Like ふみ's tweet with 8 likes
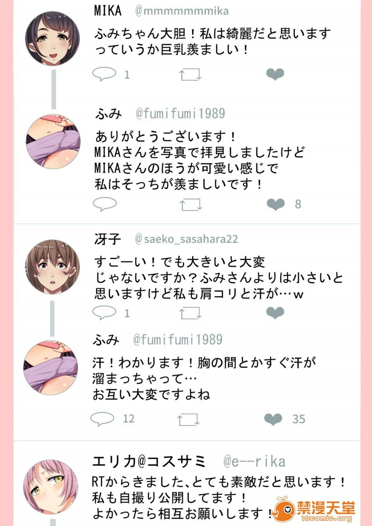Viewport: 372px width, 526px height. [x=276, y=204]
